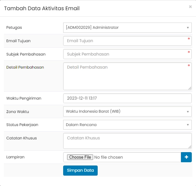The height and width of the screenshot is (186, 196).
Task: Click the Simpan Data button
Action: tap(80, 170)
